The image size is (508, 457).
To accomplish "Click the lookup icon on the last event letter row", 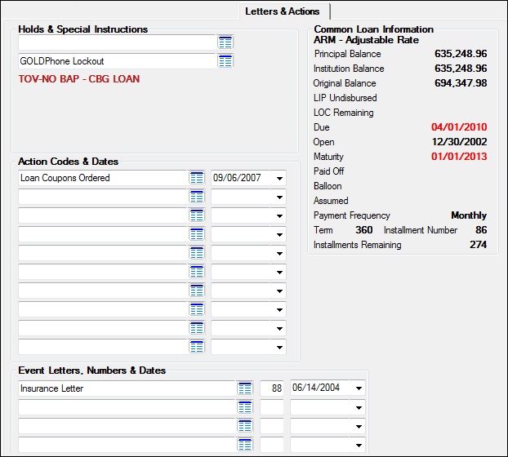I will point(245,445).
